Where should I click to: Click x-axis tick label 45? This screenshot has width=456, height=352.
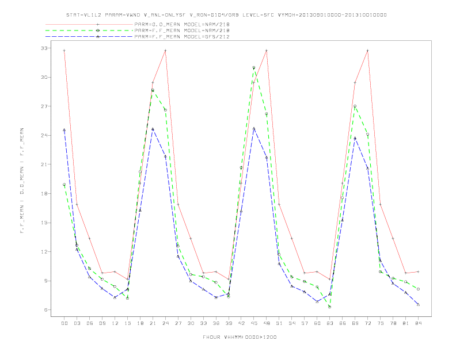coord(254,323)
